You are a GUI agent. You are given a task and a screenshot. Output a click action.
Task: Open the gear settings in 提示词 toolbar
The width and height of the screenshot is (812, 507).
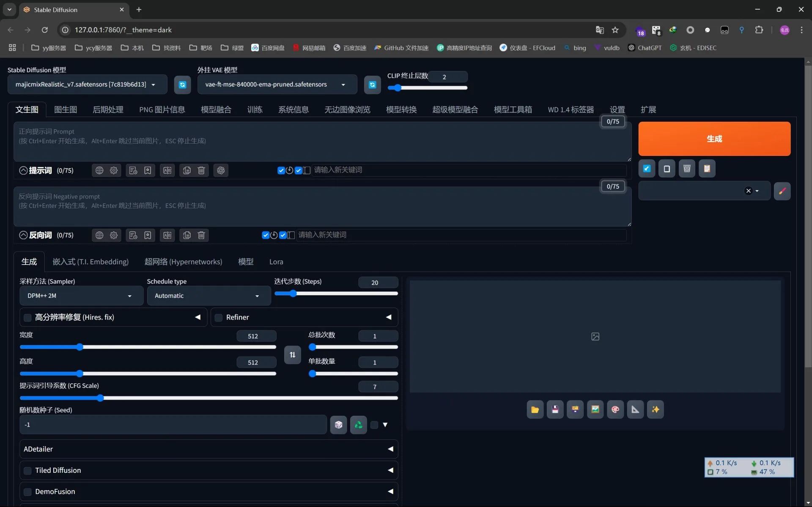(x=114, y=170)
